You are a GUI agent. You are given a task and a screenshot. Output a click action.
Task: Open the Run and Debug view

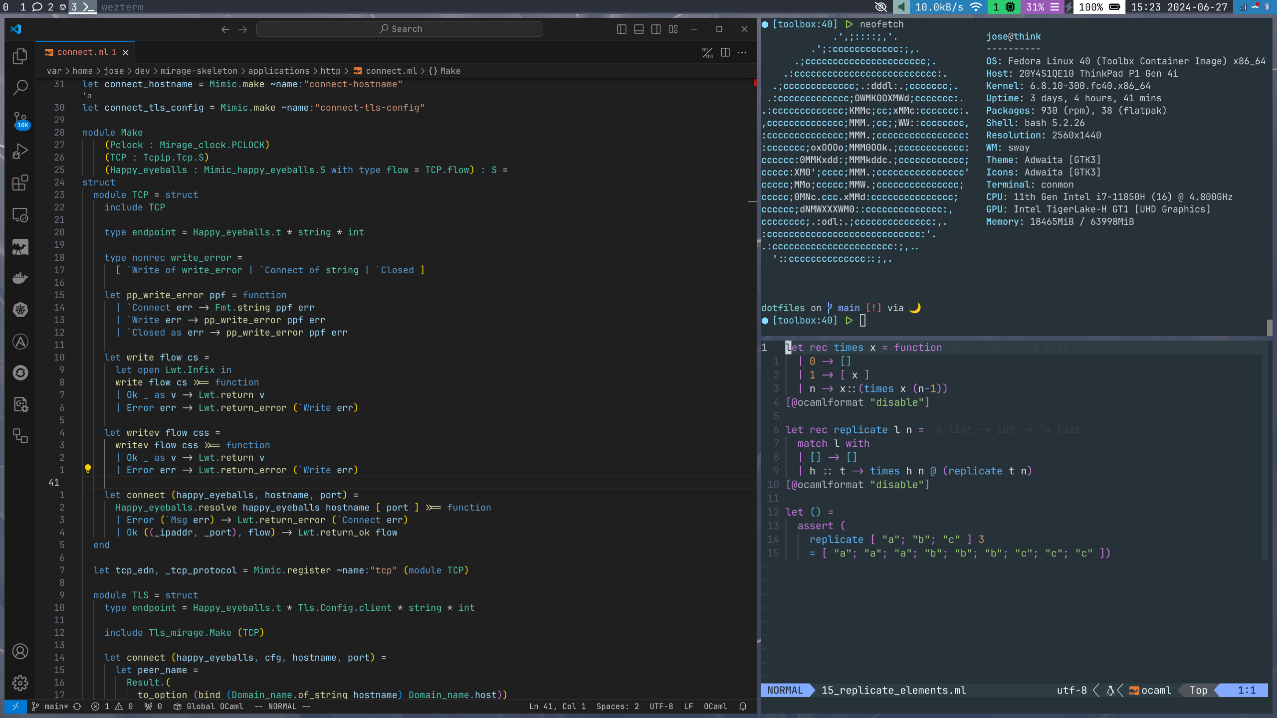pos(20,151)
